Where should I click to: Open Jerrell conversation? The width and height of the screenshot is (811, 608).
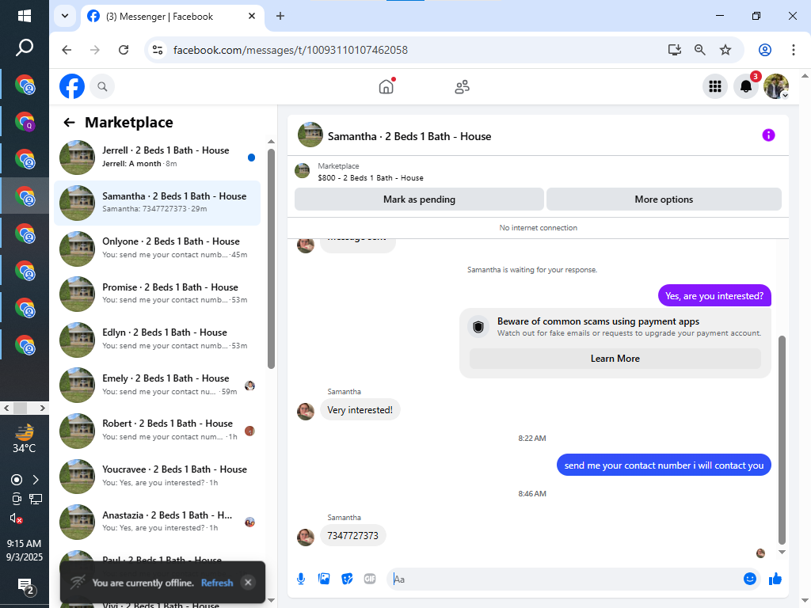click(x=158, y=158)
